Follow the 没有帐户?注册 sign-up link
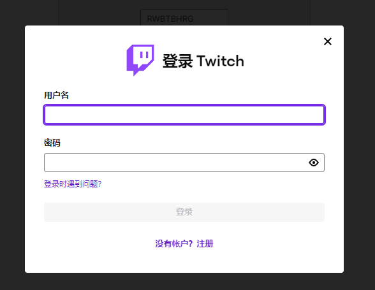 click(184, 243)
